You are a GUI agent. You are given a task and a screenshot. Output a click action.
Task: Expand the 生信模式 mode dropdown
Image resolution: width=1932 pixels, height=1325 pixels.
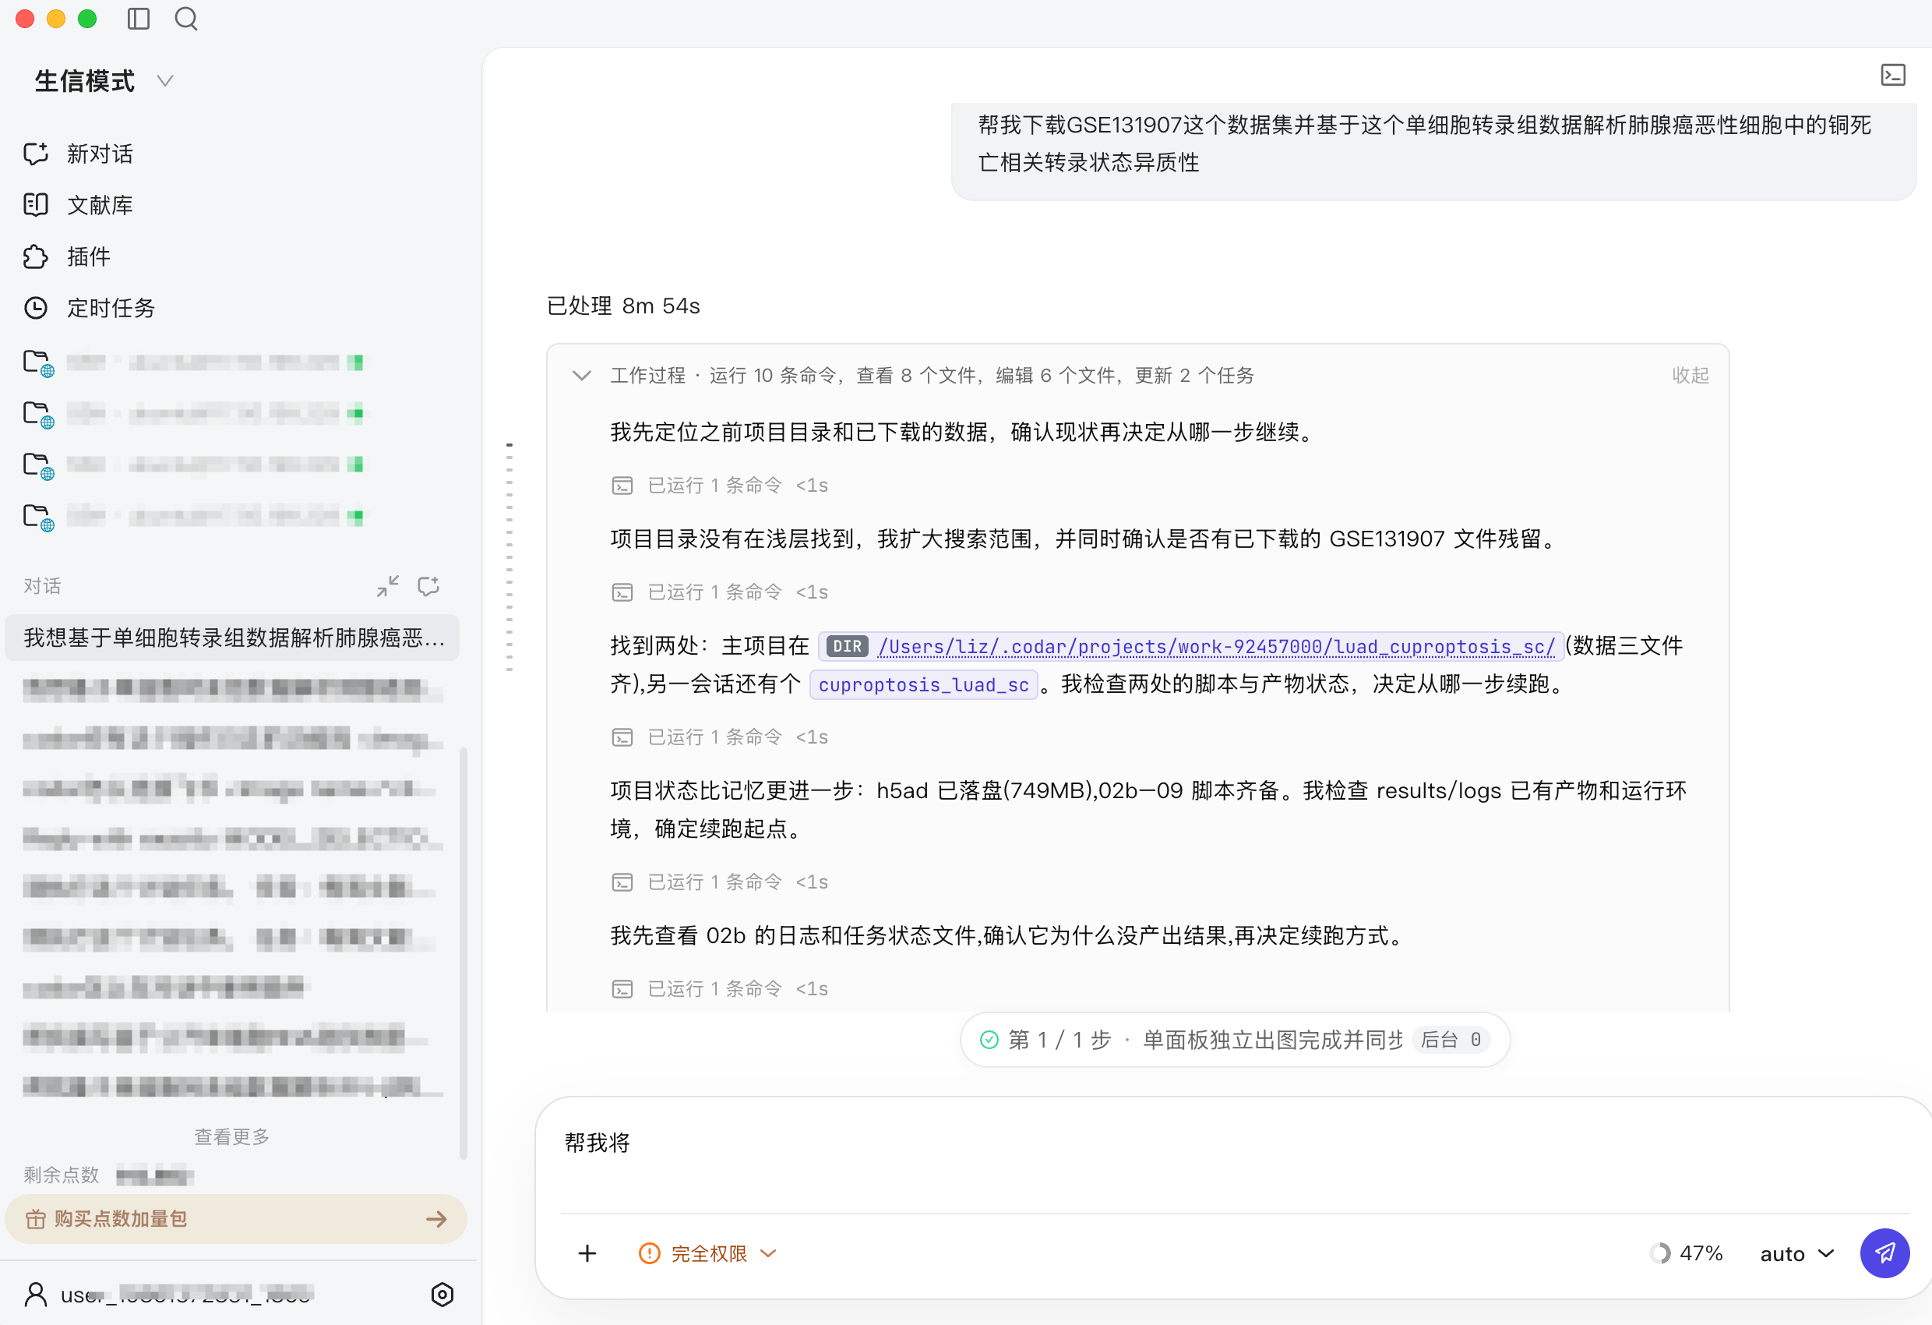104,81
